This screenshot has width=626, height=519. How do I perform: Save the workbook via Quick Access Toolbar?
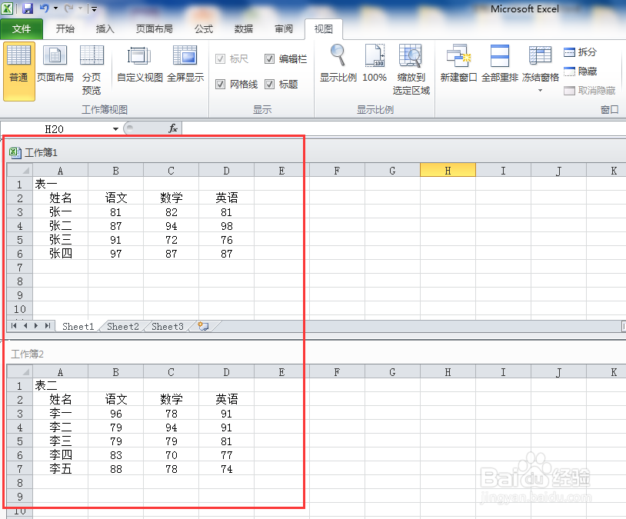click(x=28, y=8)
